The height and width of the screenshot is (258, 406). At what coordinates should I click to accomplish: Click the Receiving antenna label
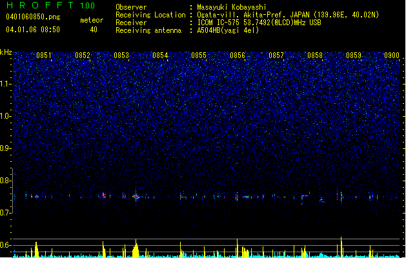click(148, 30)
